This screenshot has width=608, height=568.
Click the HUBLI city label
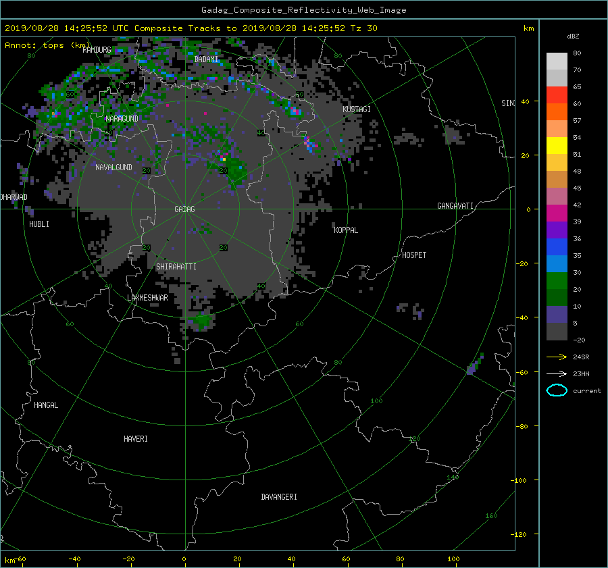(x=39, y=224)
